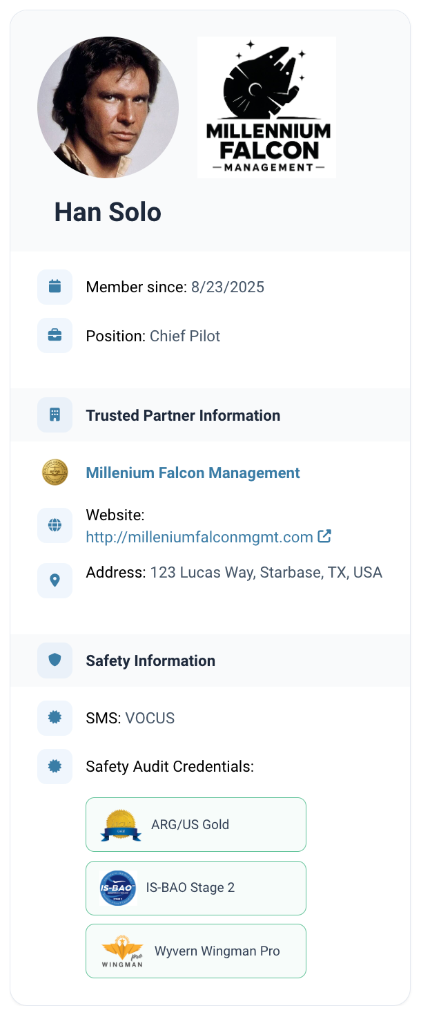The image size is (421, 1017).
Task: Click the building icon in Trusted Partner header
Action: point(55,415)
